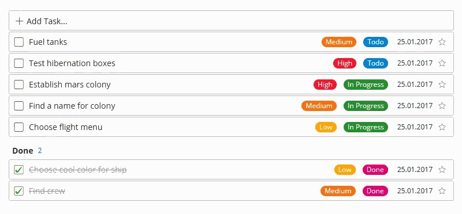Open the Find a name for colony task
The image size is (462, 214).
coord(72,106)
